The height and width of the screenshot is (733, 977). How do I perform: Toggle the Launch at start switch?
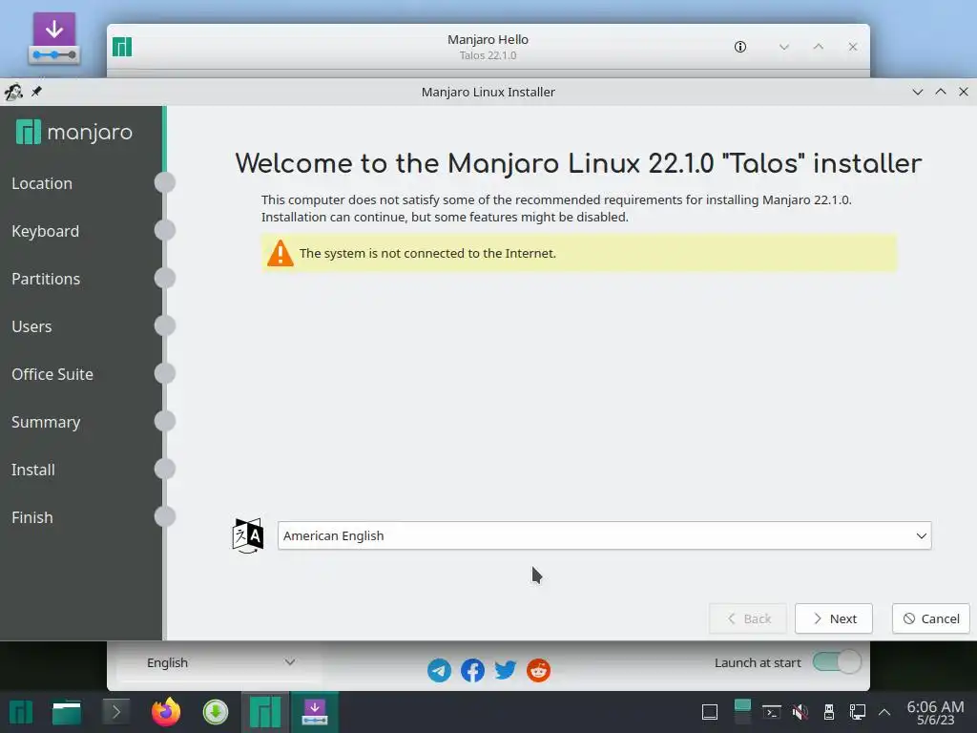pos(837,662)
